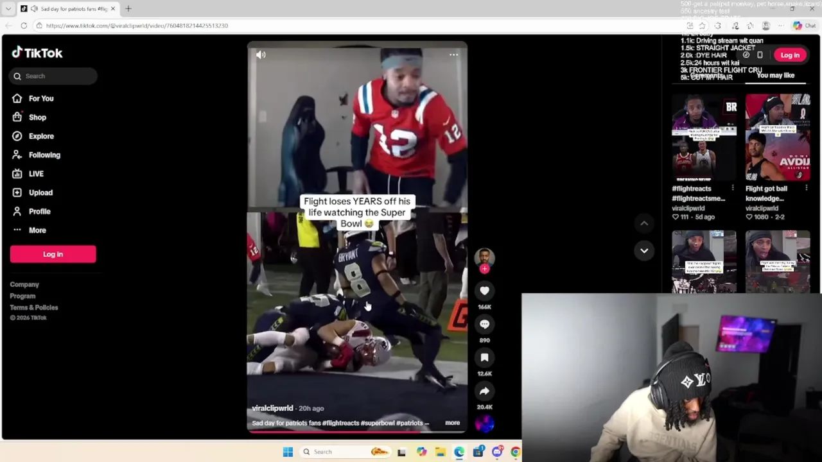Follow the creator with the red plus badge
This screenshot has height=462, width=822.
tap(484, 269)
